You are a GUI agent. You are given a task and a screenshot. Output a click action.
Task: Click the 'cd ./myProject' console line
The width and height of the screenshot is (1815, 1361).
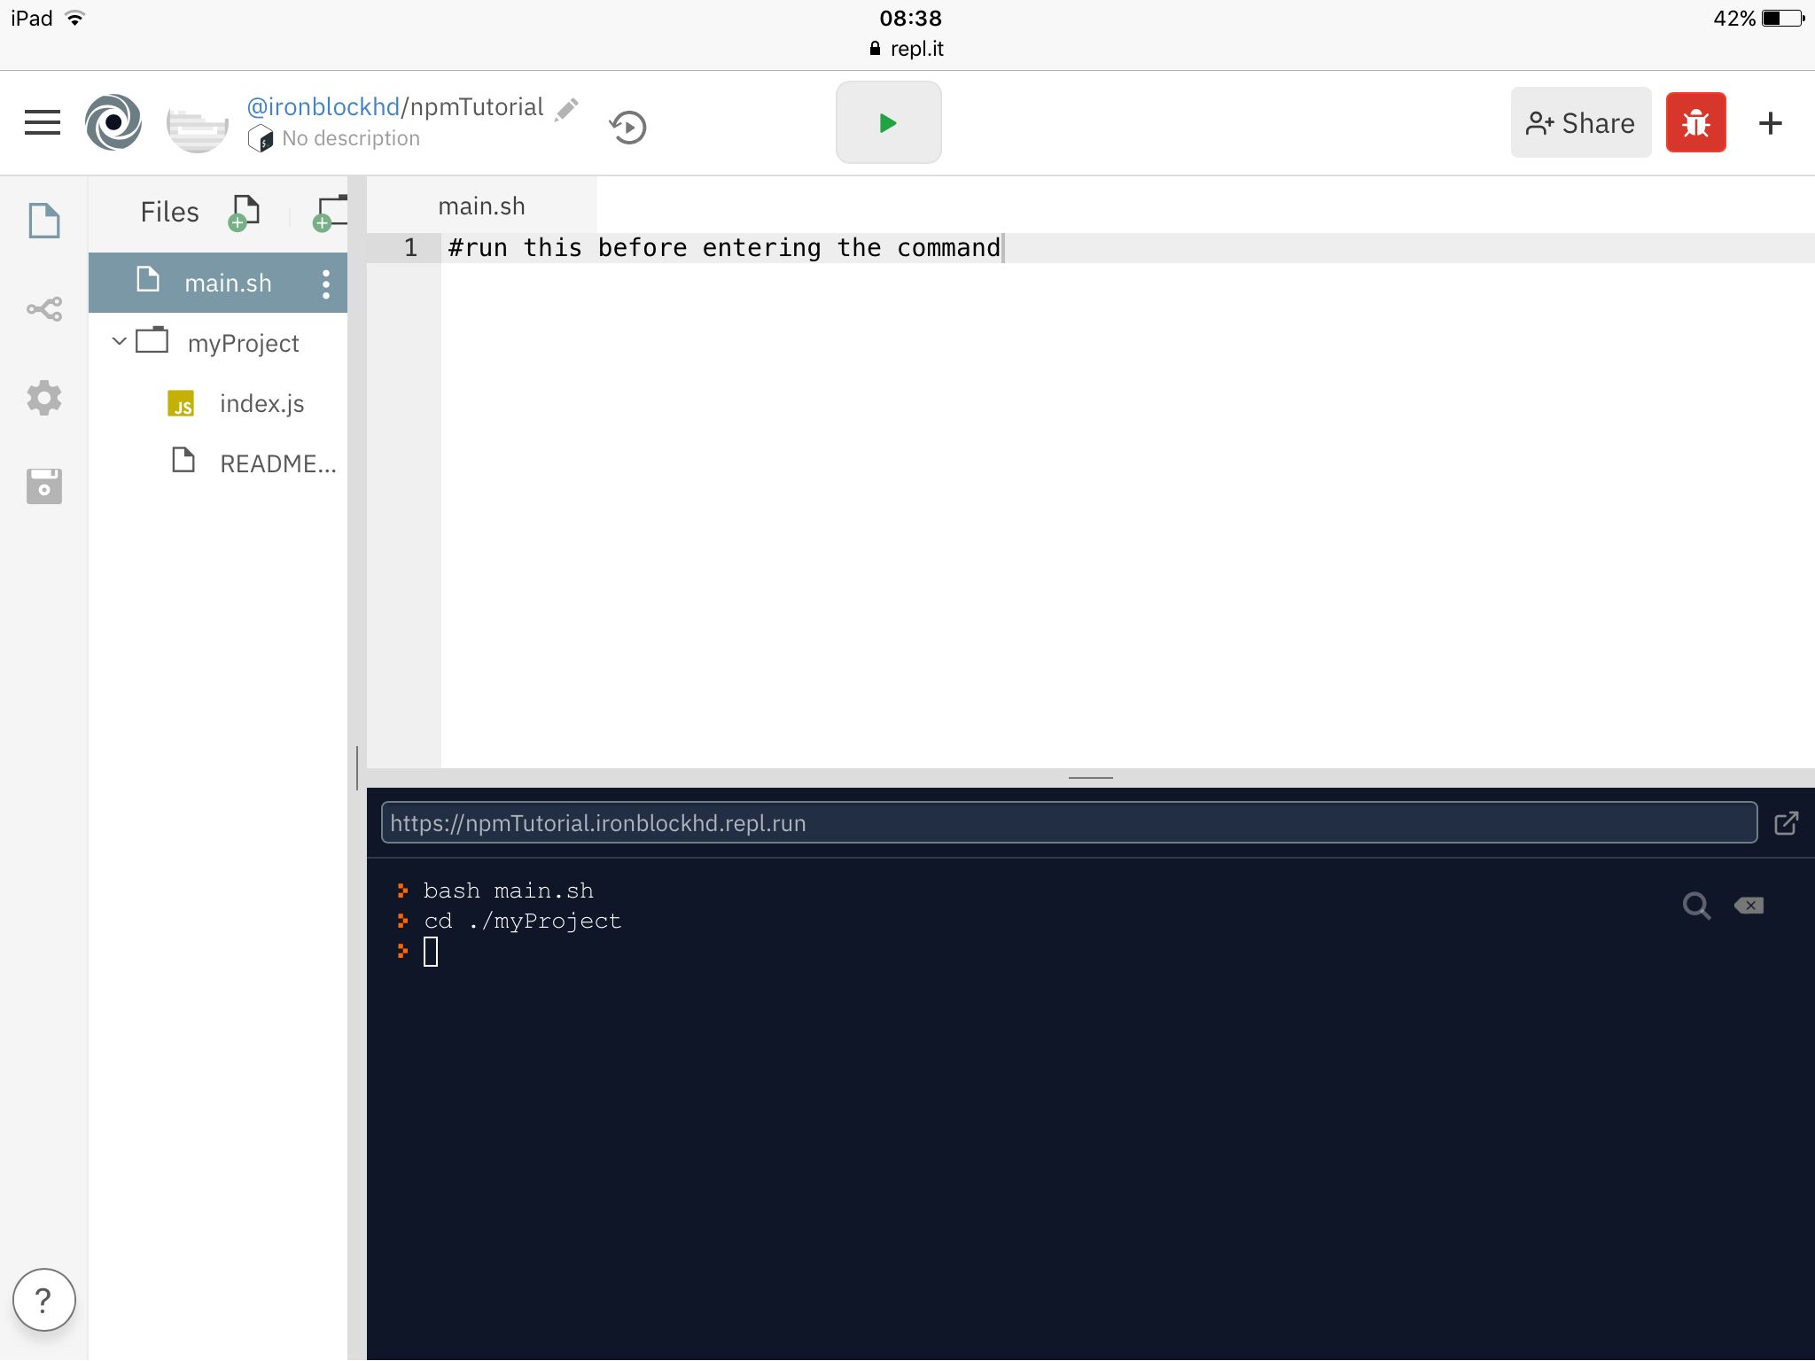(522, 922)
